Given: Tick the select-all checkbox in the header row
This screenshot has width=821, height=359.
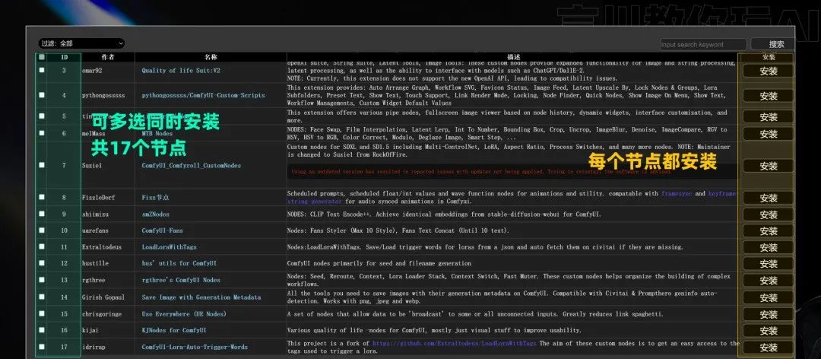Looking at the screenshot, I should (42, 57).
